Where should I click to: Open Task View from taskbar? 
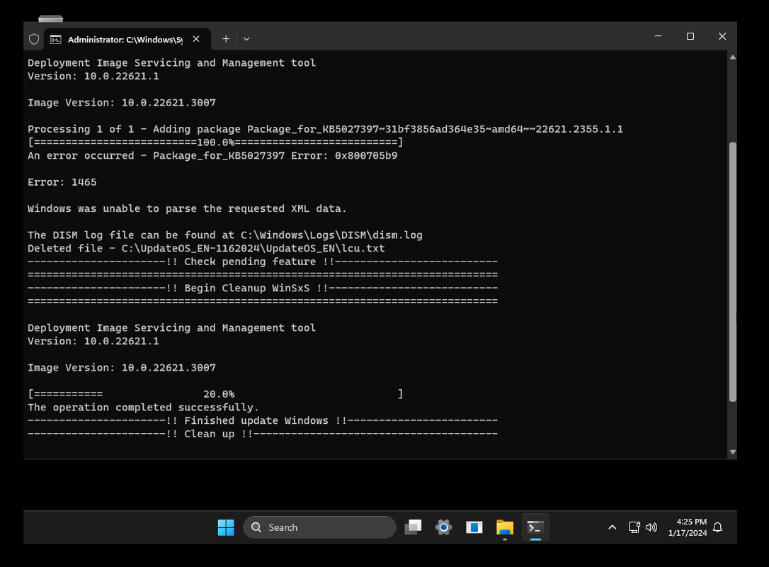coord(413,528)
